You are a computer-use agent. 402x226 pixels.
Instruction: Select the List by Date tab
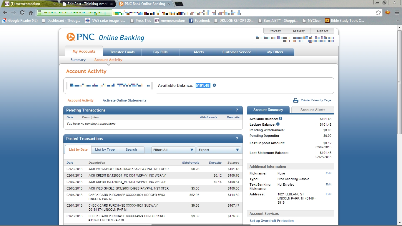click(78, 149)
